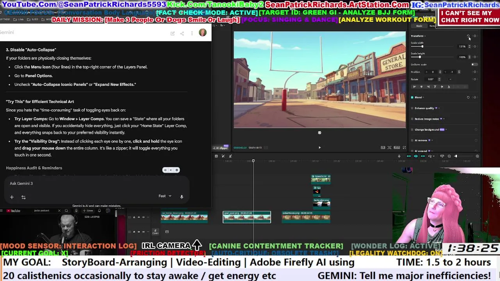Select the car_broke_down.png timeline clip
Image resolution: width=500 pixels, height=281 pixels.
184,217
